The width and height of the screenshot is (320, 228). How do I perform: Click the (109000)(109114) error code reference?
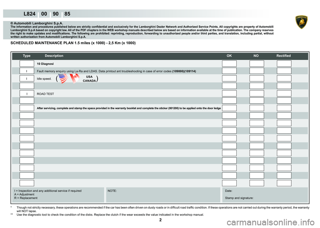click(x=184, y=71)
